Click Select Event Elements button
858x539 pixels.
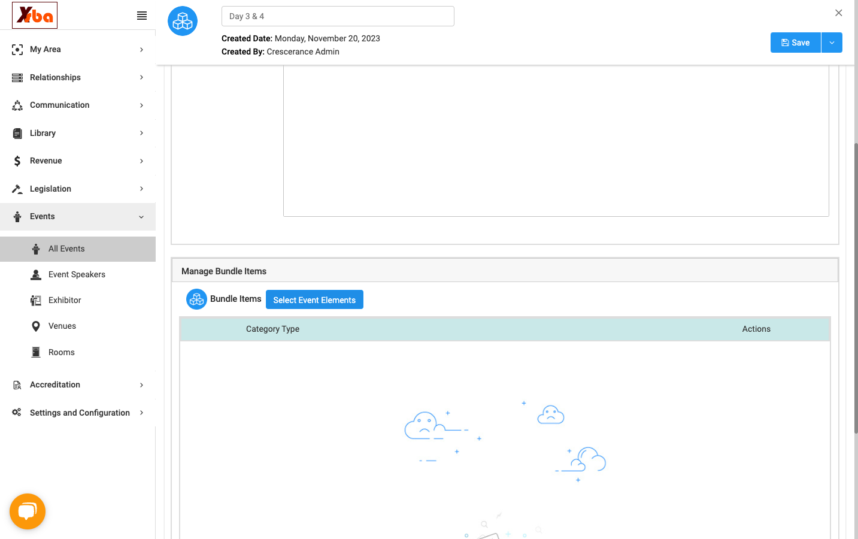pos(314,299)
